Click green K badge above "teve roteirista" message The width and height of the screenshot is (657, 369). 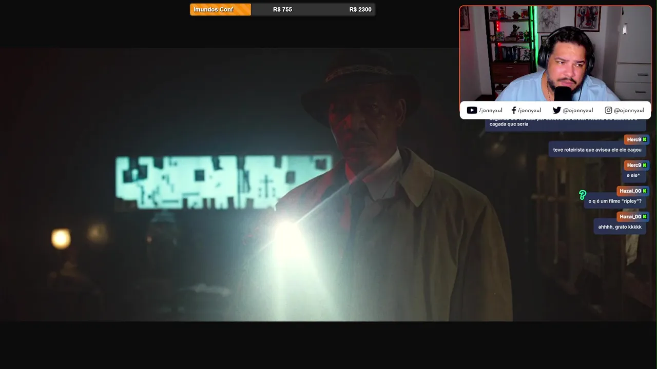click(x=645, y=139)
